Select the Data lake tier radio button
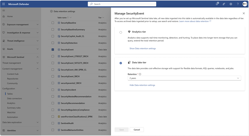This screenshot has height=136, width=249. coord(121,63)
